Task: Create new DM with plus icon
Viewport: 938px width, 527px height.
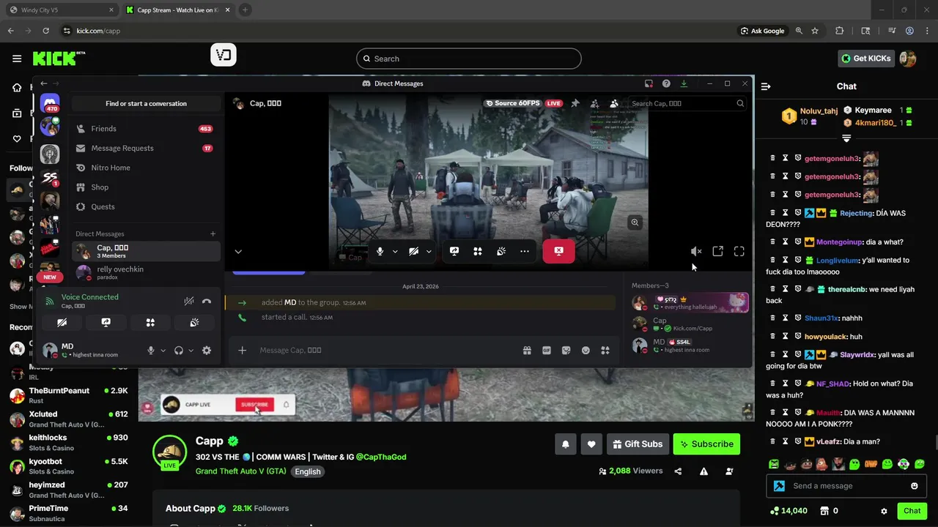Action: point(213,234)
